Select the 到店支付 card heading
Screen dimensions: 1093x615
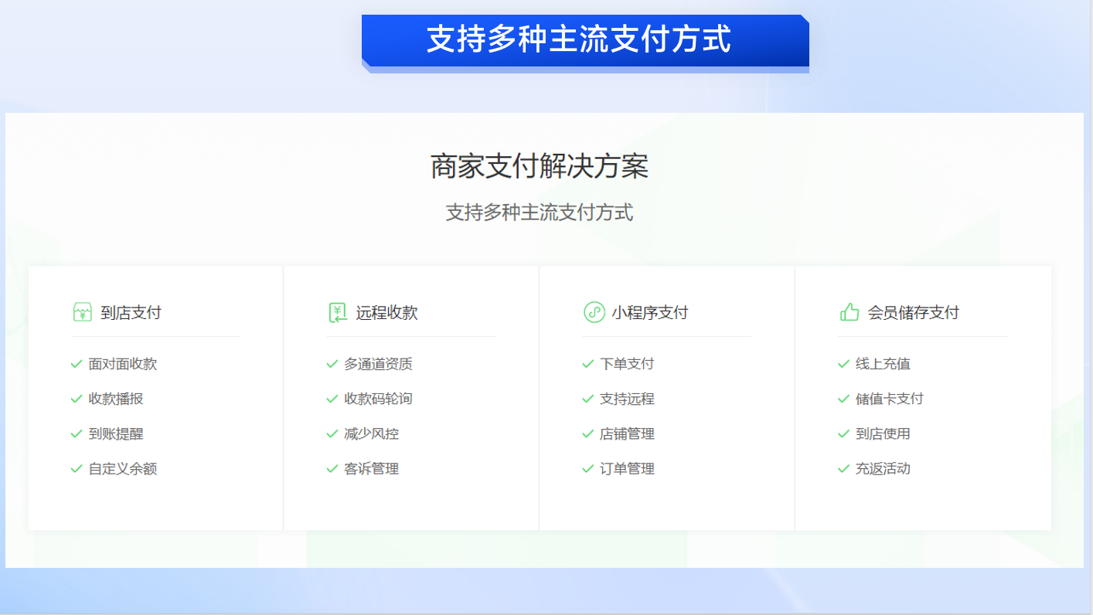pos(131,313)
